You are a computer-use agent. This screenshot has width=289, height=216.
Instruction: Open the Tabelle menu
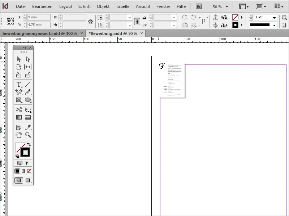[122, 6]
